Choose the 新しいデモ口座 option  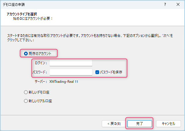(x=26, y=92)
